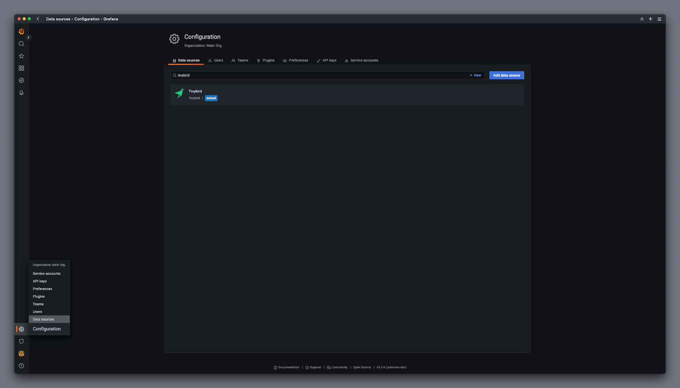Expand the sidebar navigation chevron
The image size is (680, 388).
[28, 37]
